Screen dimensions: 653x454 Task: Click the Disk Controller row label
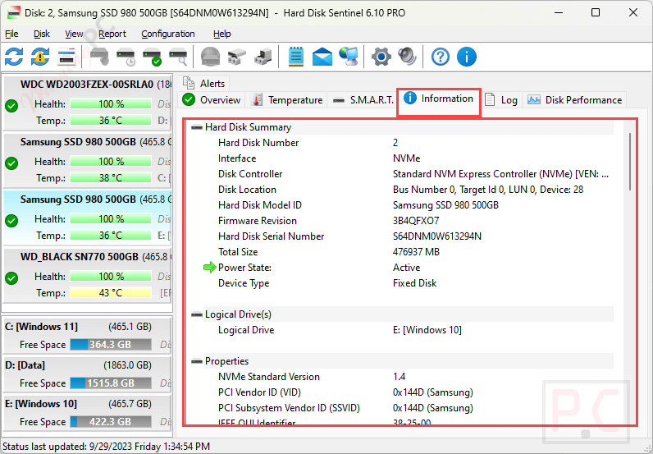250,174
